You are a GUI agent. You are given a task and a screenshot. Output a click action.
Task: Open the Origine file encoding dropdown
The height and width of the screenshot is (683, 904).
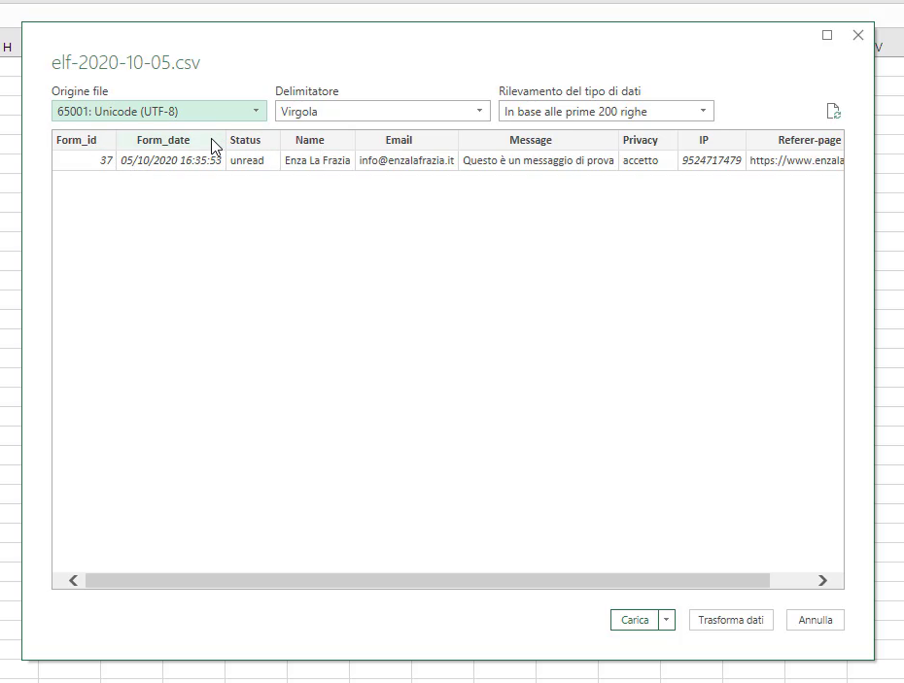pyautogui.click(x=158, y=112)
